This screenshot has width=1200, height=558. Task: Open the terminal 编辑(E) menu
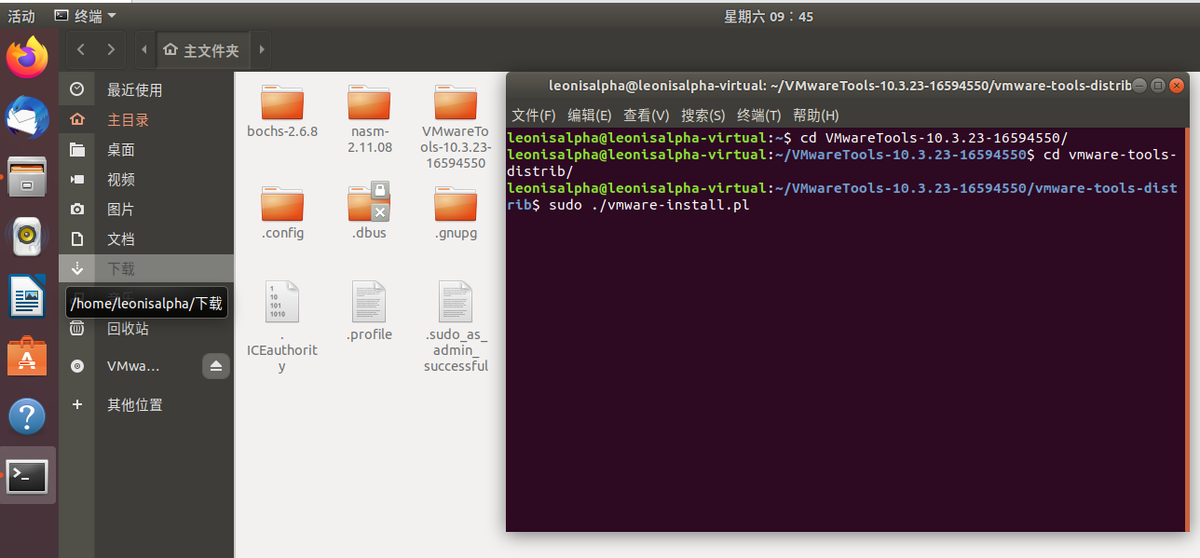[590, 116]
